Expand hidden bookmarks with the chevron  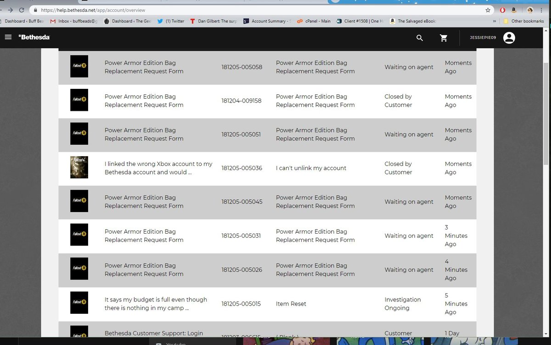coord(494,21)
